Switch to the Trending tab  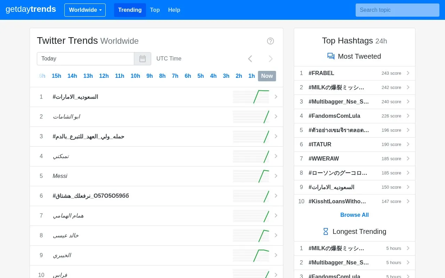point(130,10)
